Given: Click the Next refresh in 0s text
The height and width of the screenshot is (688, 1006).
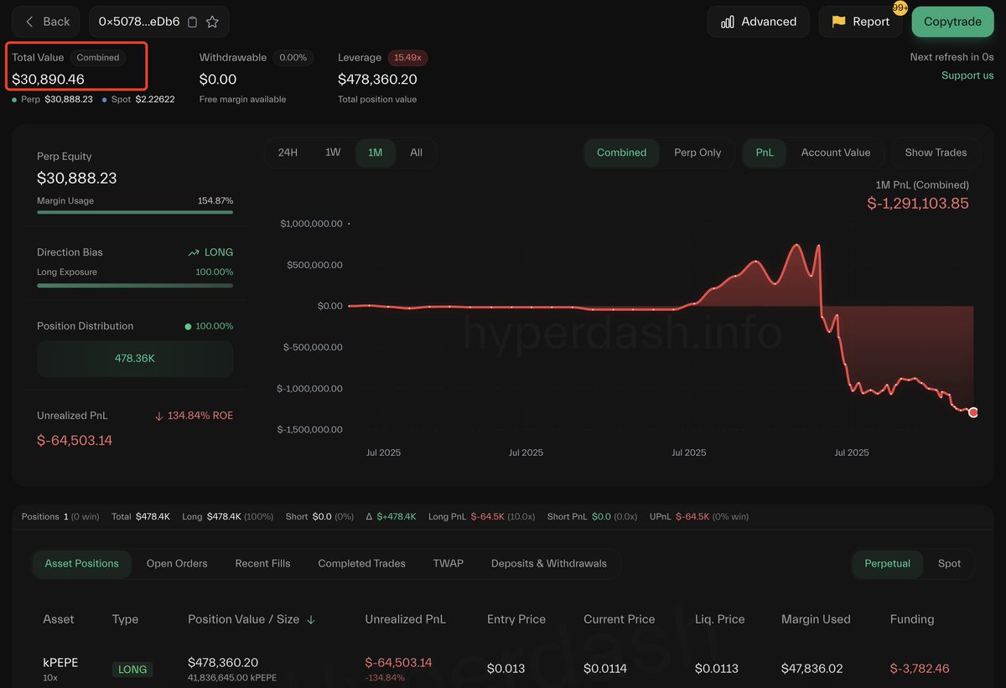Looking at the screenshot, I should (x=952, y=57).
